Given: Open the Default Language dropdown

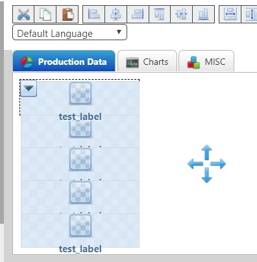Looking at the screenshot, I should click(69, 32).
